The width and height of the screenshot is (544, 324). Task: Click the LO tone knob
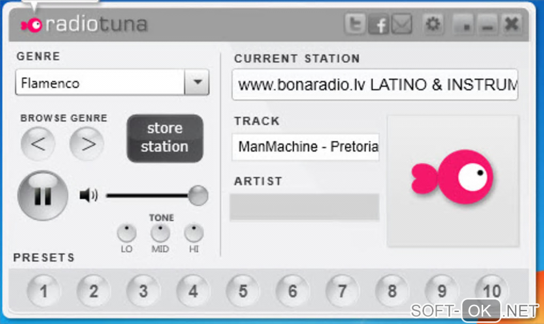(126, 232)
